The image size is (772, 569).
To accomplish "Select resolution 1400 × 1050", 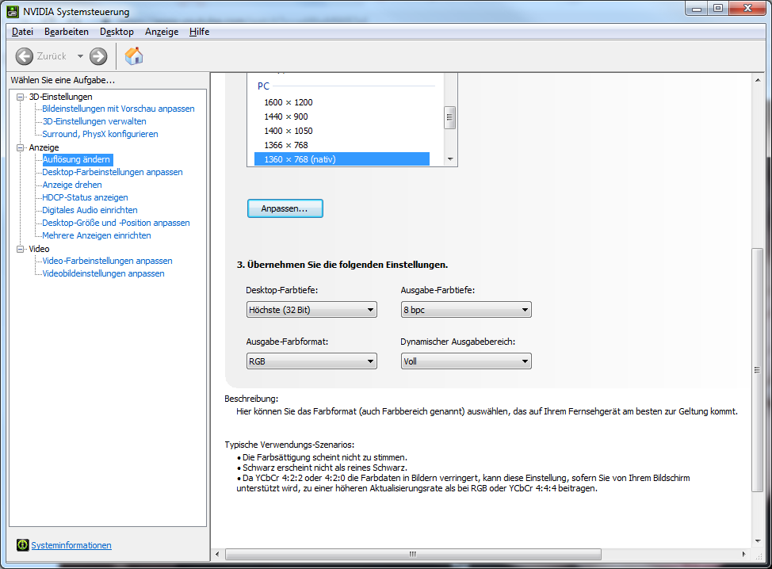I will [342, 131].
